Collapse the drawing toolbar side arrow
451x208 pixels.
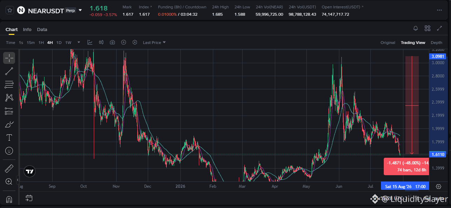[x=18, y=181]
